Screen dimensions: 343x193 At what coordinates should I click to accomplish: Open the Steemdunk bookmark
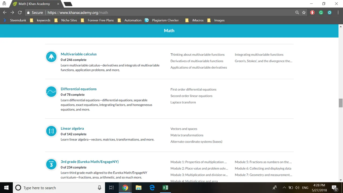coord(15,20)
